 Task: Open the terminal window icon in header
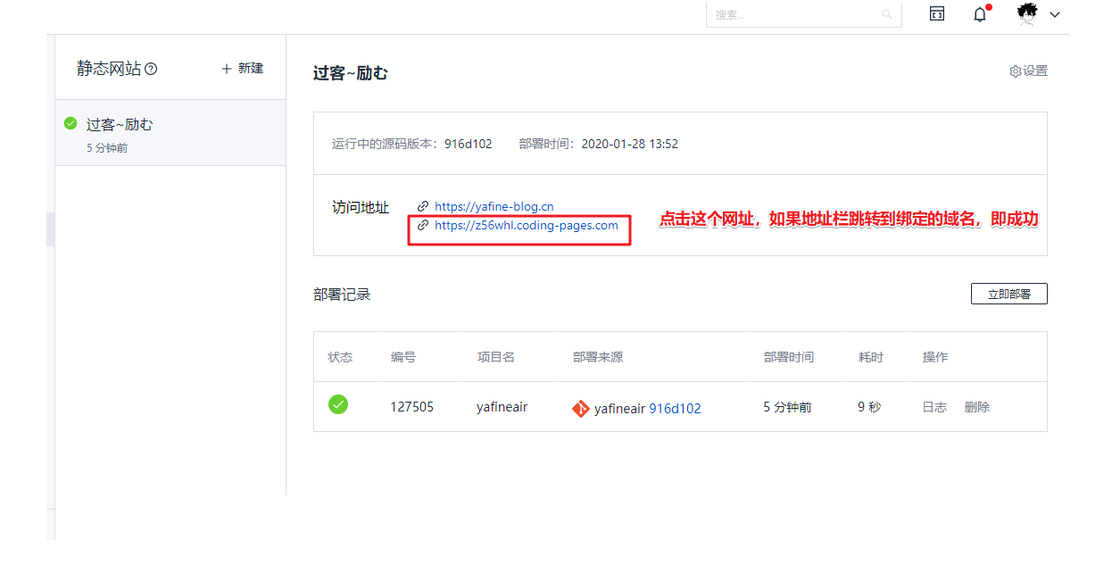point(936,13)
